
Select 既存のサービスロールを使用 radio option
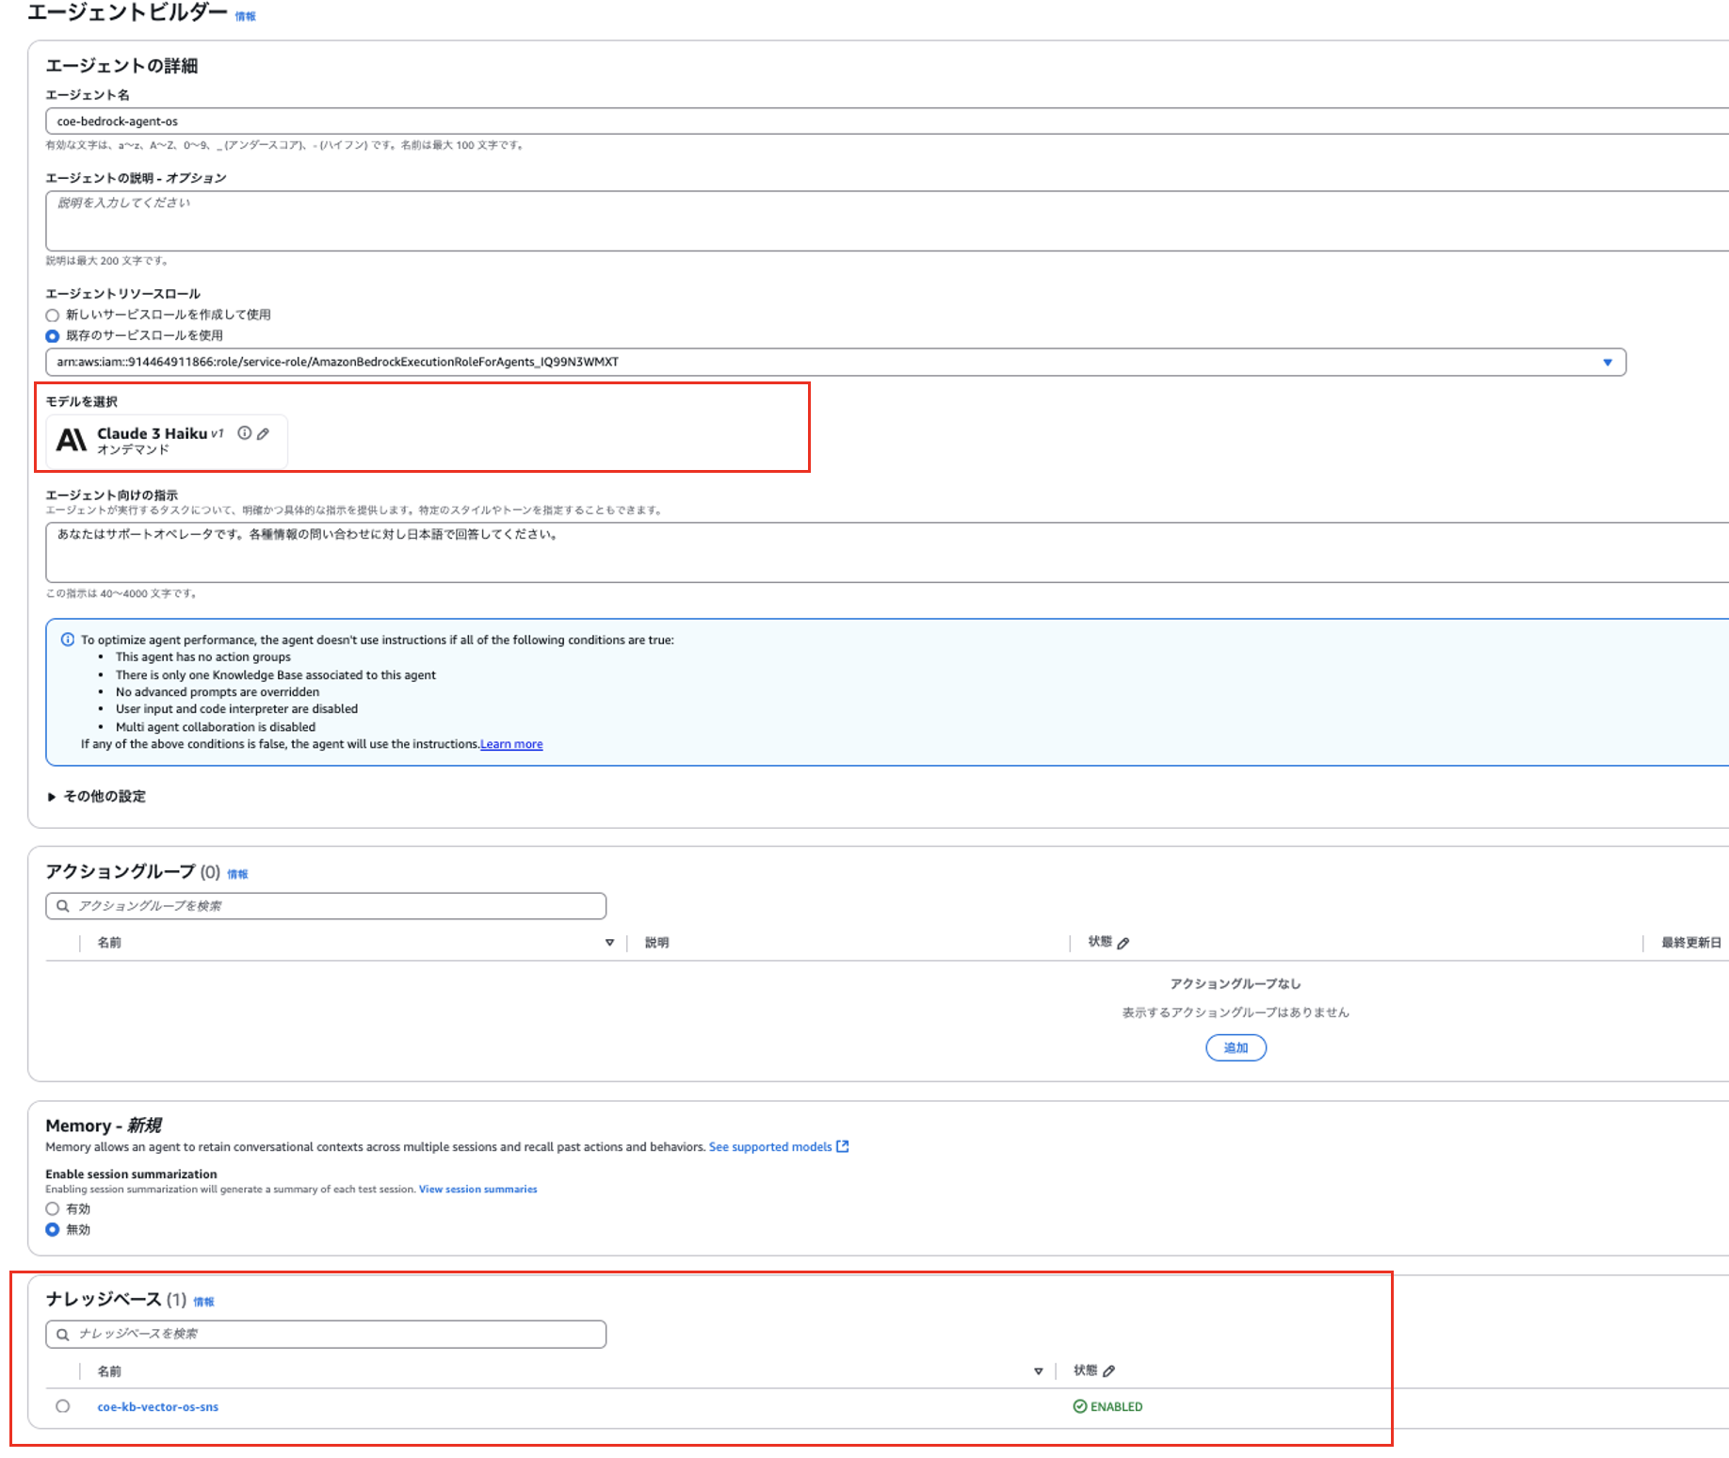(x=53, y=336)
